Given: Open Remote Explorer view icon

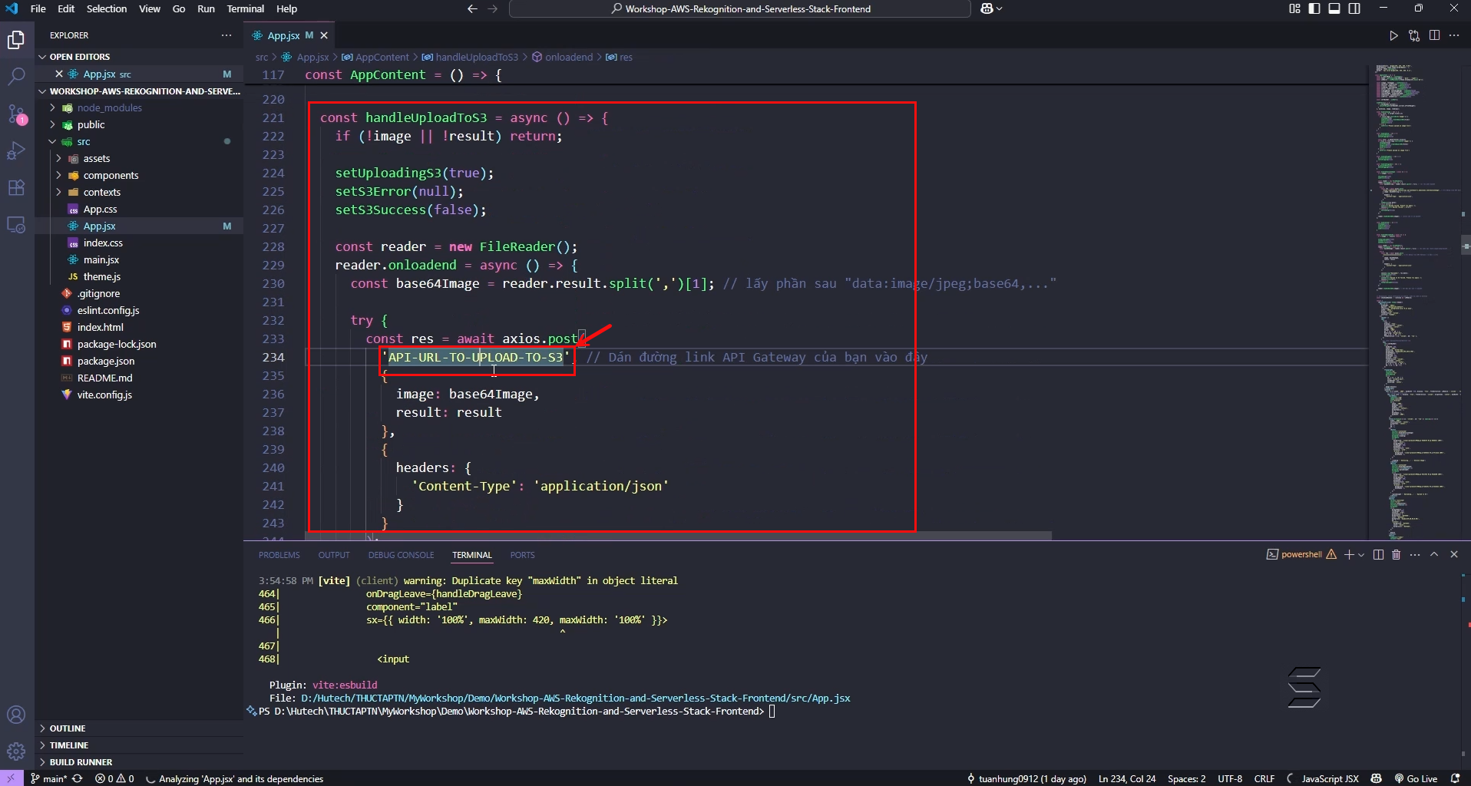Looking at the screenshot, I should (x=16, y=225).
